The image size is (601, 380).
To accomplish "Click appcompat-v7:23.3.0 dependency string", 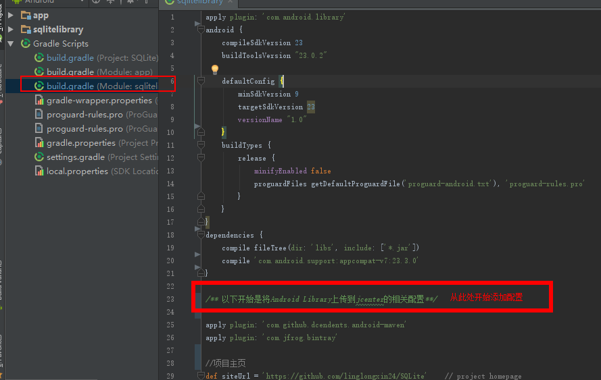I will coord(336,261).
